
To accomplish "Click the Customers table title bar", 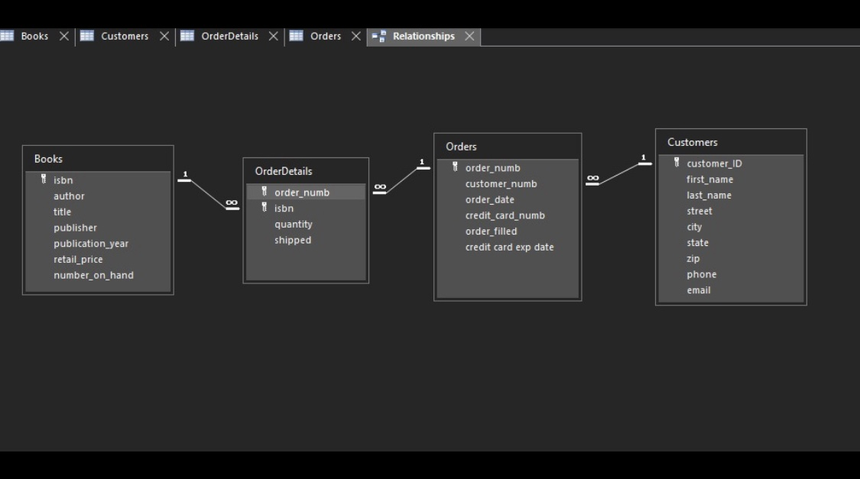I will (731, 143).
